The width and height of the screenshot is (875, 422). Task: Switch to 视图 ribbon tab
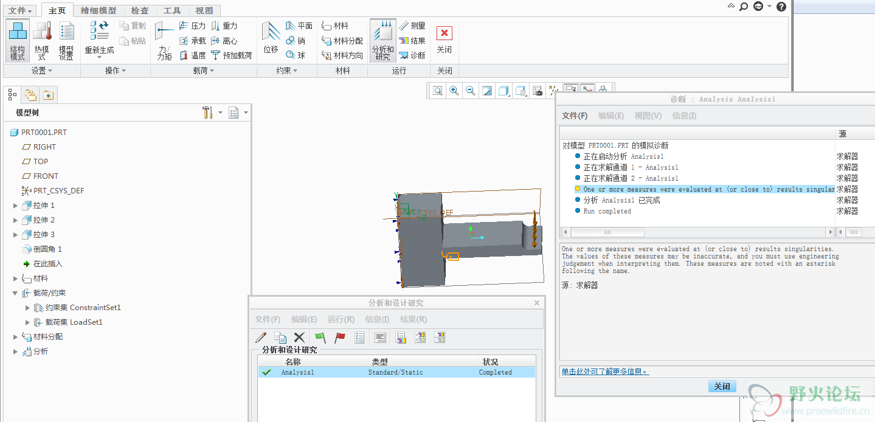(204, 10)
